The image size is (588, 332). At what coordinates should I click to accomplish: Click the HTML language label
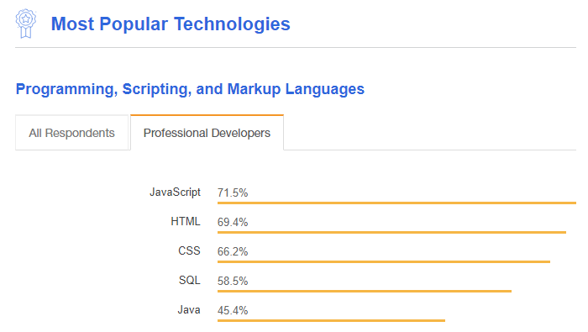click(x=186, y=221)
